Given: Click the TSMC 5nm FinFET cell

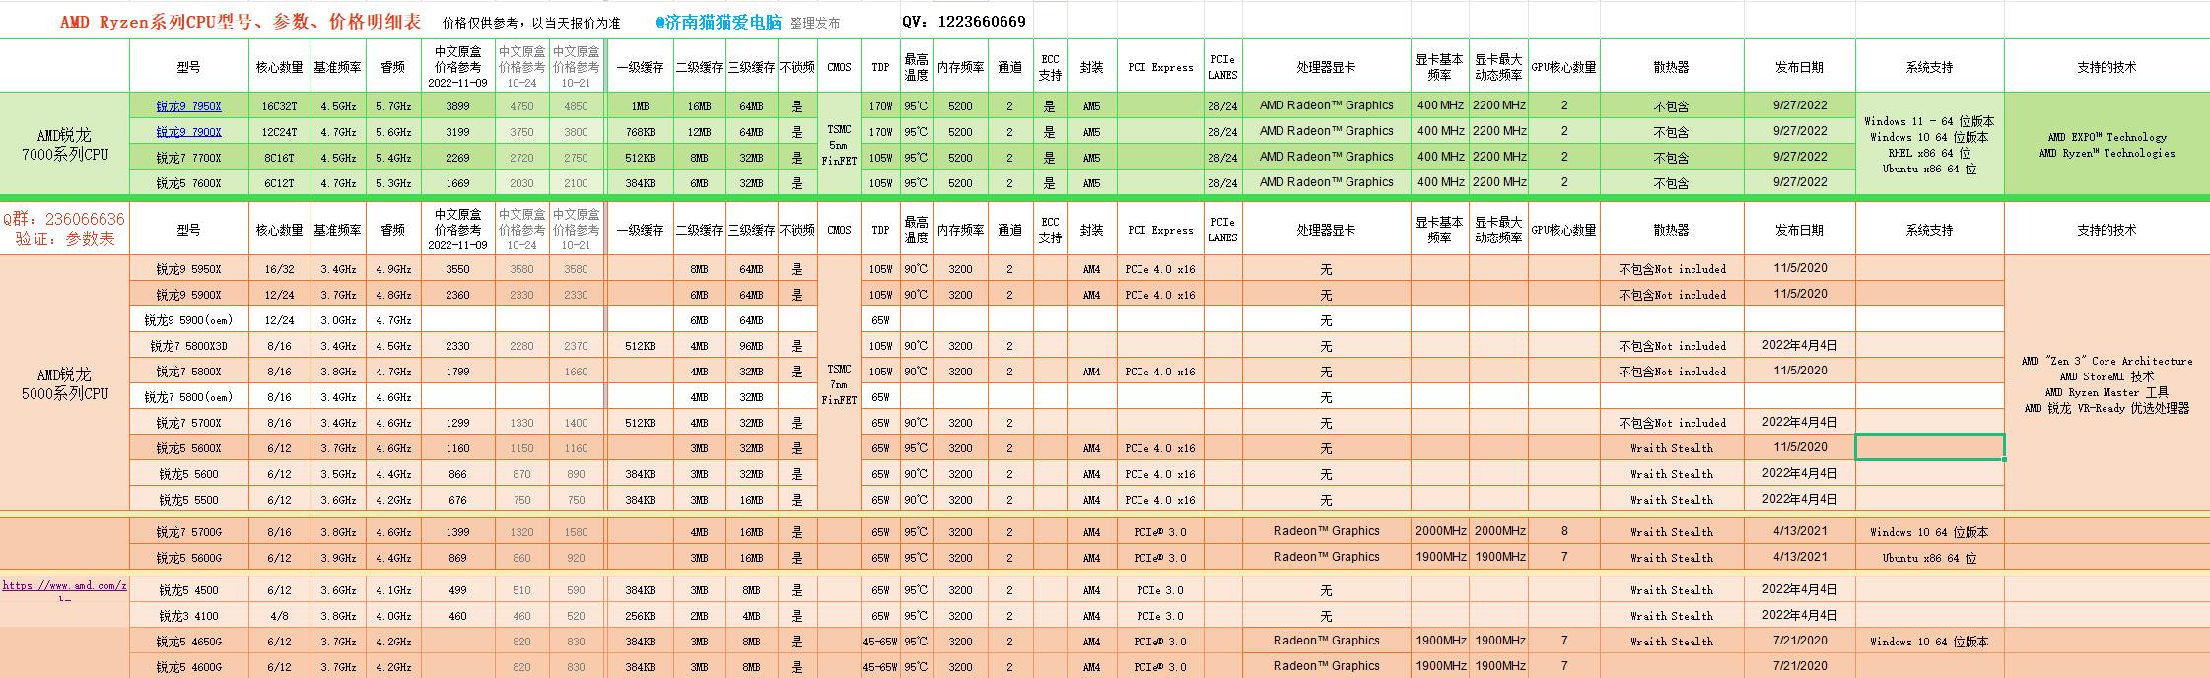Looking at the screenshot, I should [839, 145].
